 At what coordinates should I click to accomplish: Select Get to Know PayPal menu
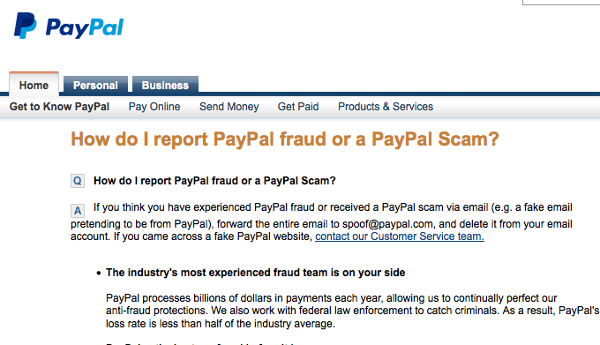click(59, 107)
